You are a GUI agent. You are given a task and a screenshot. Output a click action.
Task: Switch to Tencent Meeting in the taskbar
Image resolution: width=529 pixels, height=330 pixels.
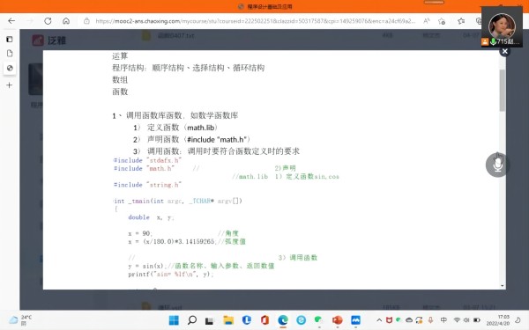tap(355, 320)
